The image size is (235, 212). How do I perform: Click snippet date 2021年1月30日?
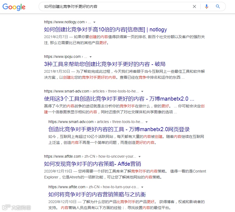(x=57, y=71)
